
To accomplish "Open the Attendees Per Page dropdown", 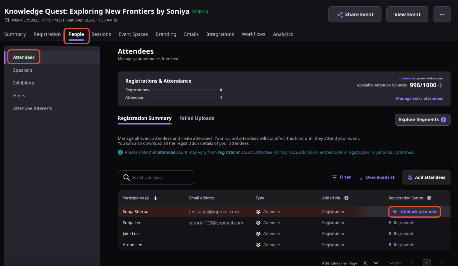I will click(371, 263).
